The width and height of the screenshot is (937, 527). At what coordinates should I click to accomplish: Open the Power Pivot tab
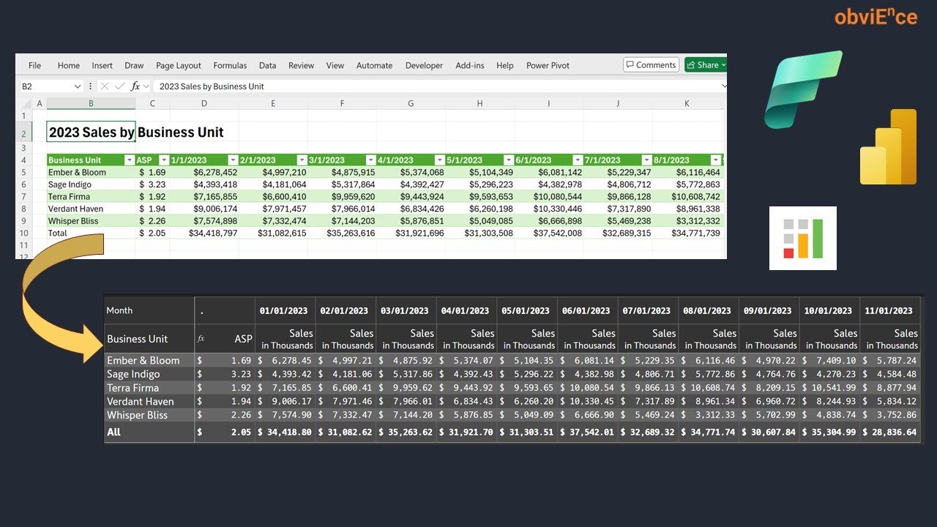pos(548,65)
